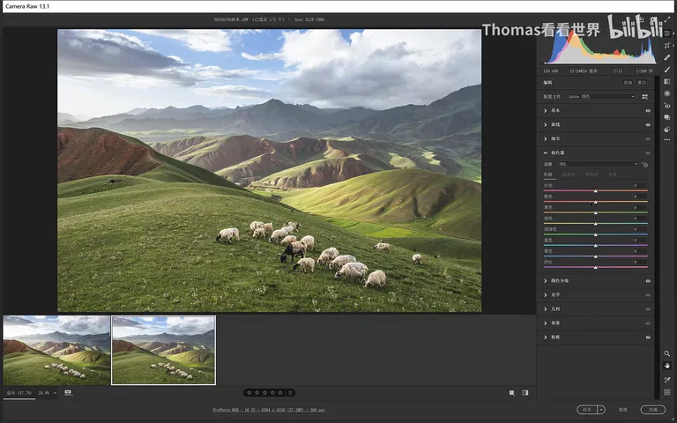
Task: Collapse the 混色器 panel
Action: (x=546, y=152)
